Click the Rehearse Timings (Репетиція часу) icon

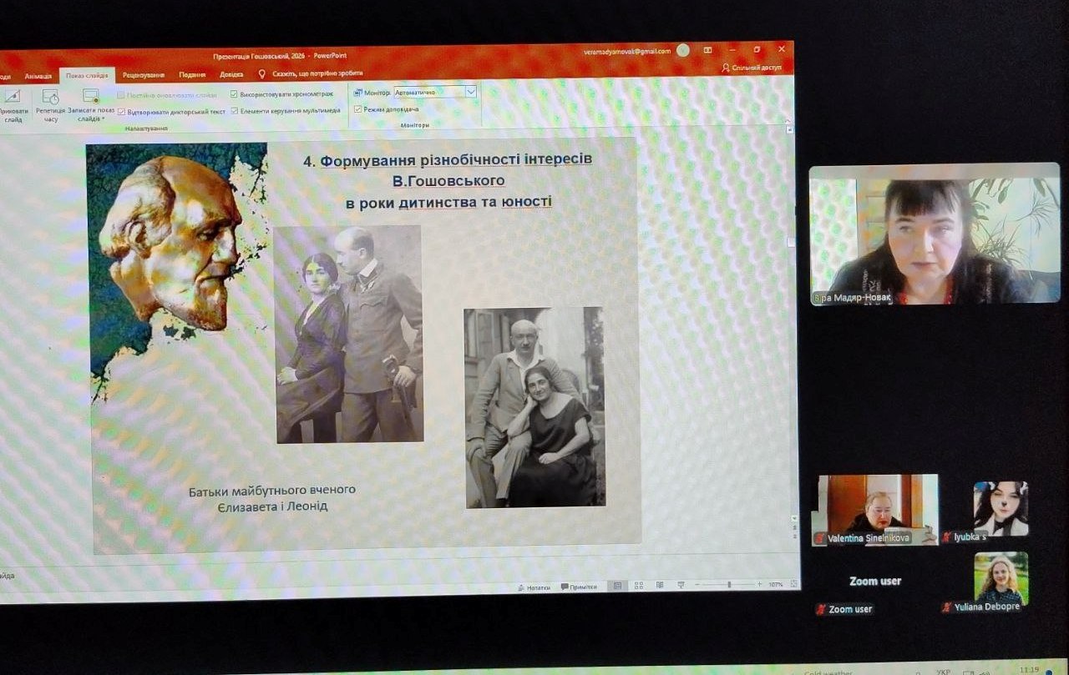(50, 98)
